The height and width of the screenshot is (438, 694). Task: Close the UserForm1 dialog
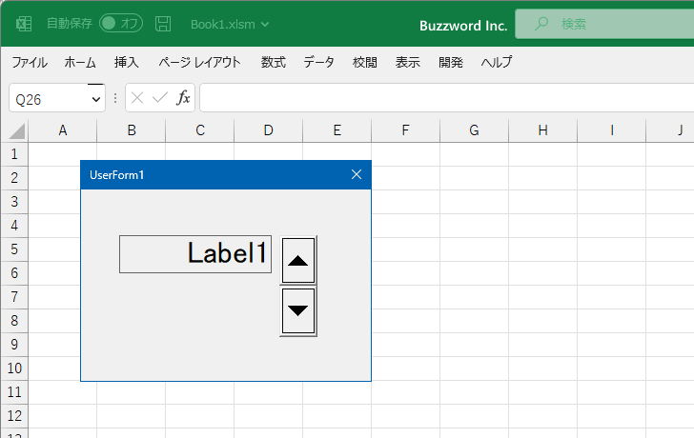click(x=357, y=174)
